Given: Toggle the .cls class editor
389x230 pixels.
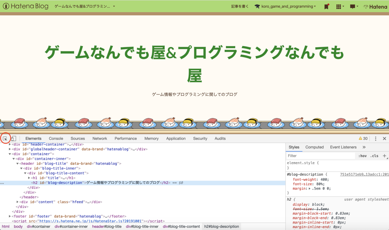Looking at the screenshot, I should [374, 156].
